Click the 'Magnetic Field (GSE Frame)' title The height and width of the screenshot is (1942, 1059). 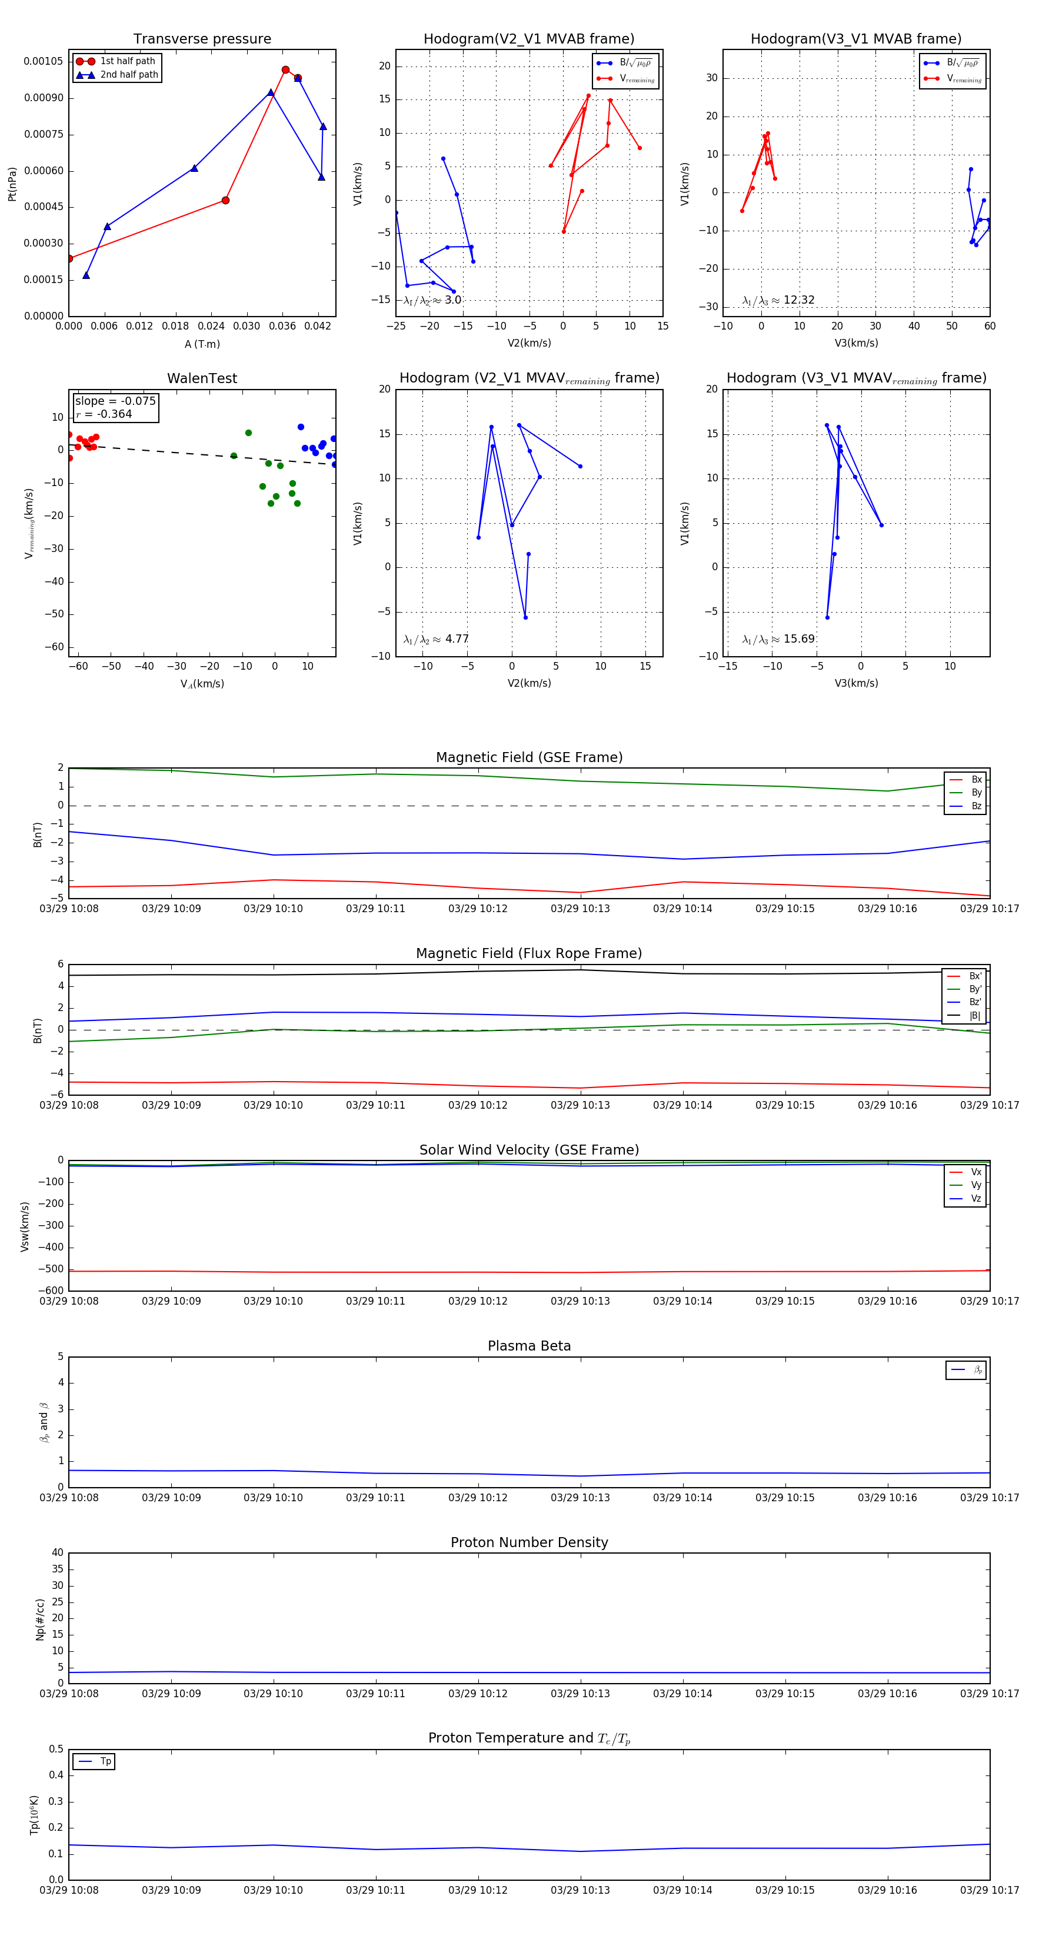point(529,757)
